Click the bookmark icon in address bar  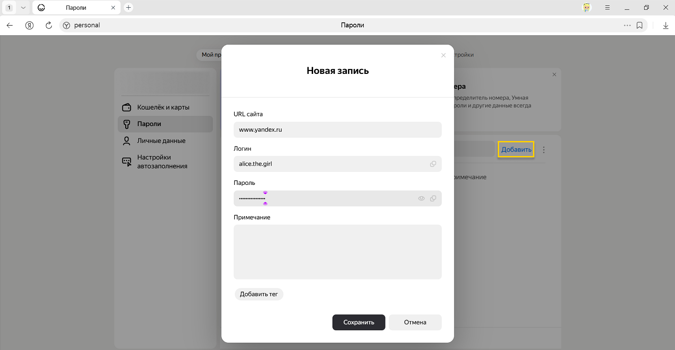[639, 25]
